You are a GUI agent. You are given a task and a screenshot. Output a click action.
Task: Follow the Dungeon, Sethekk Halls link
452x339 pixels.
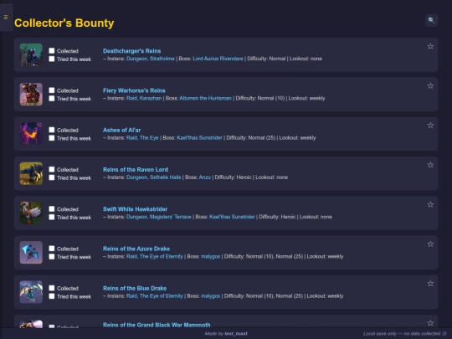(154, 177)
